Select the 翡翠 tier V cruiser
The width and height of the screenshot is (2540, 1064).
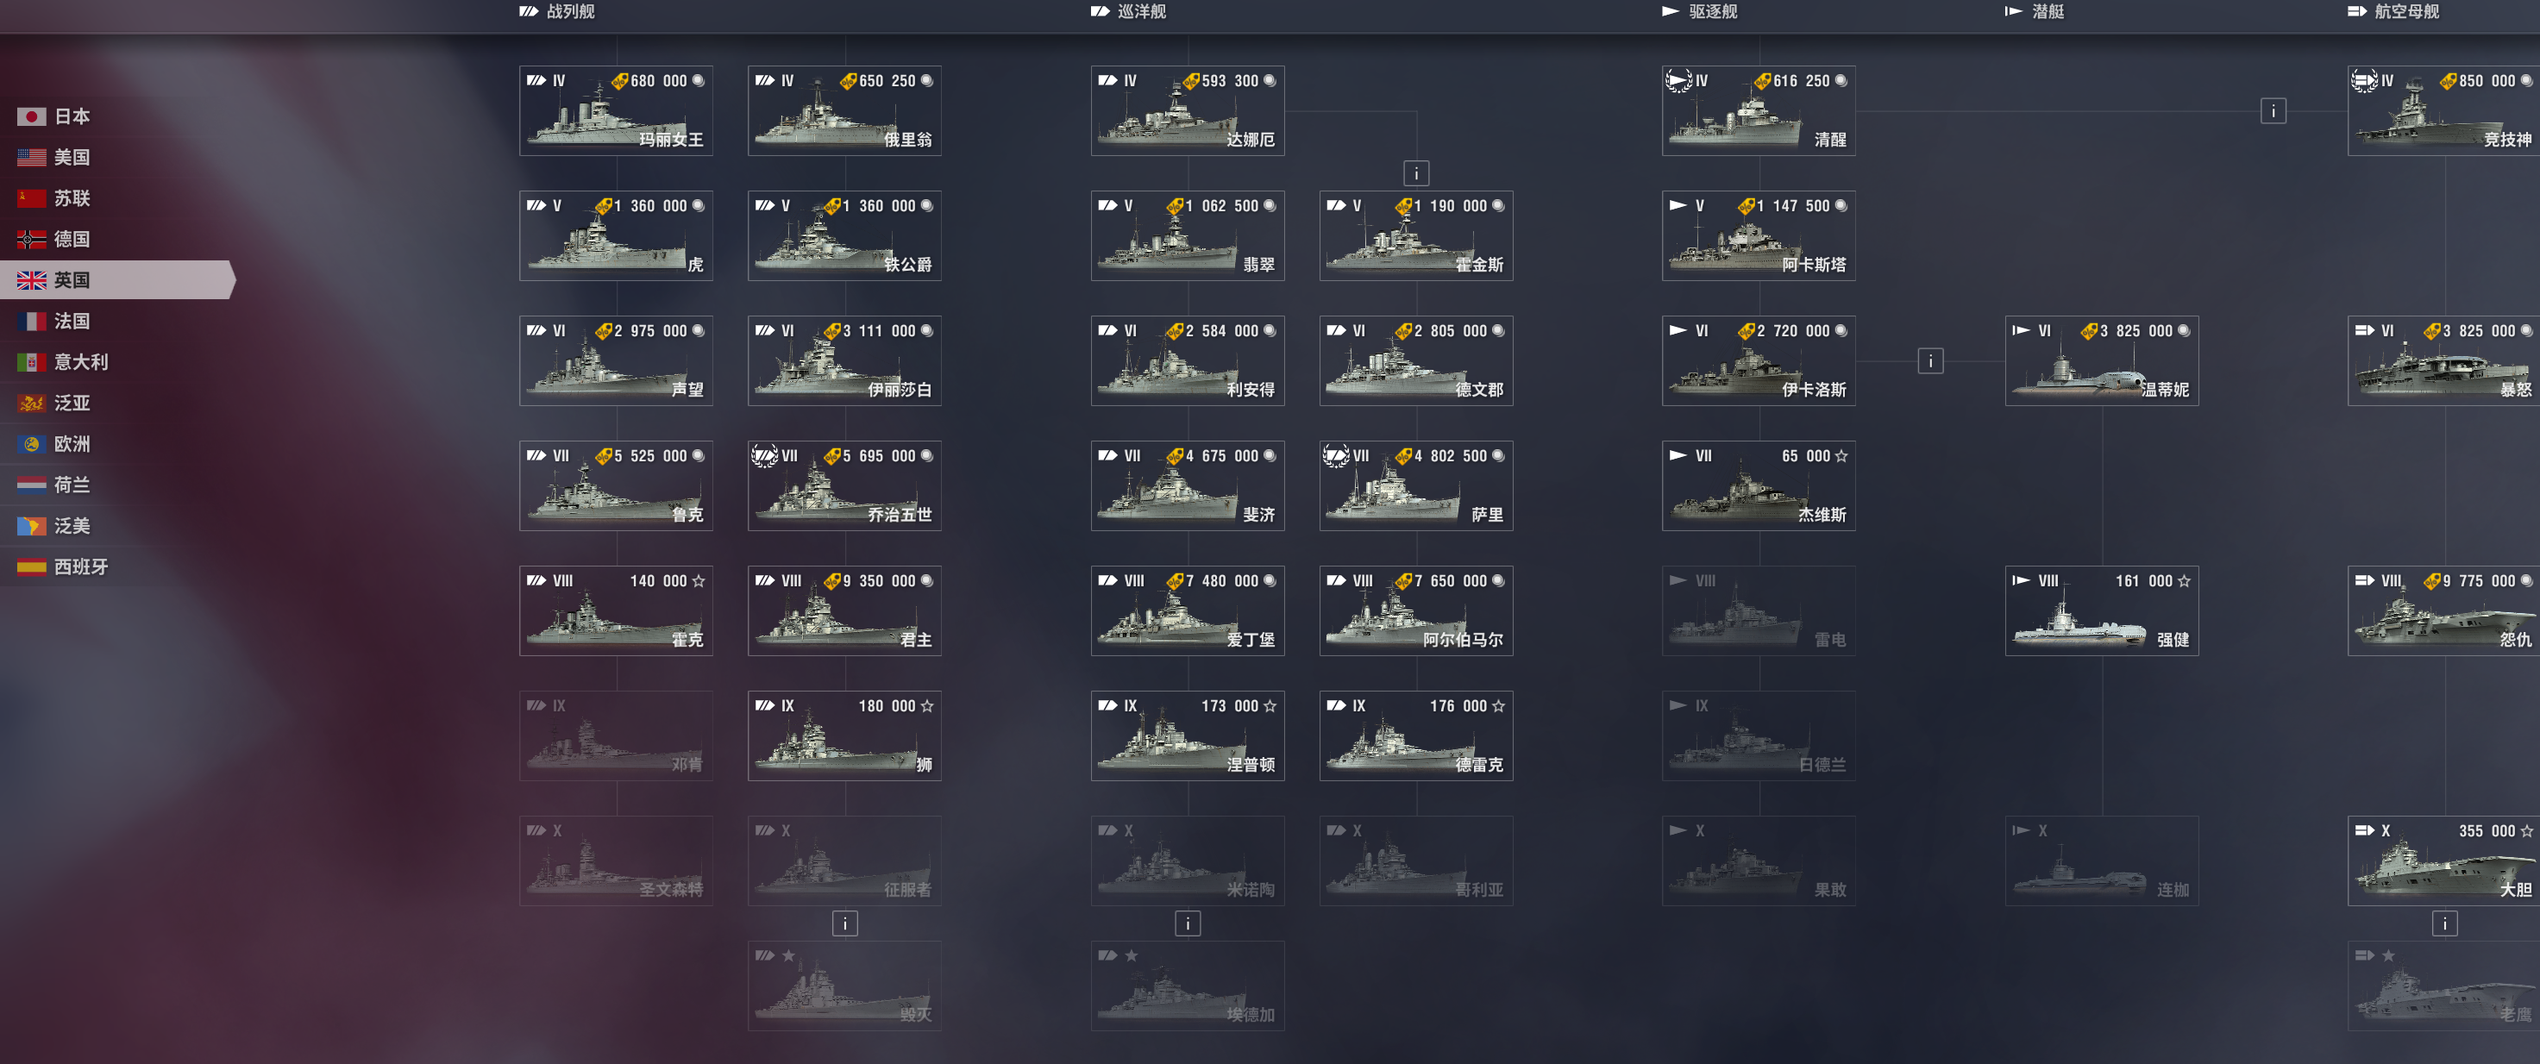(x=1188, y=235)
